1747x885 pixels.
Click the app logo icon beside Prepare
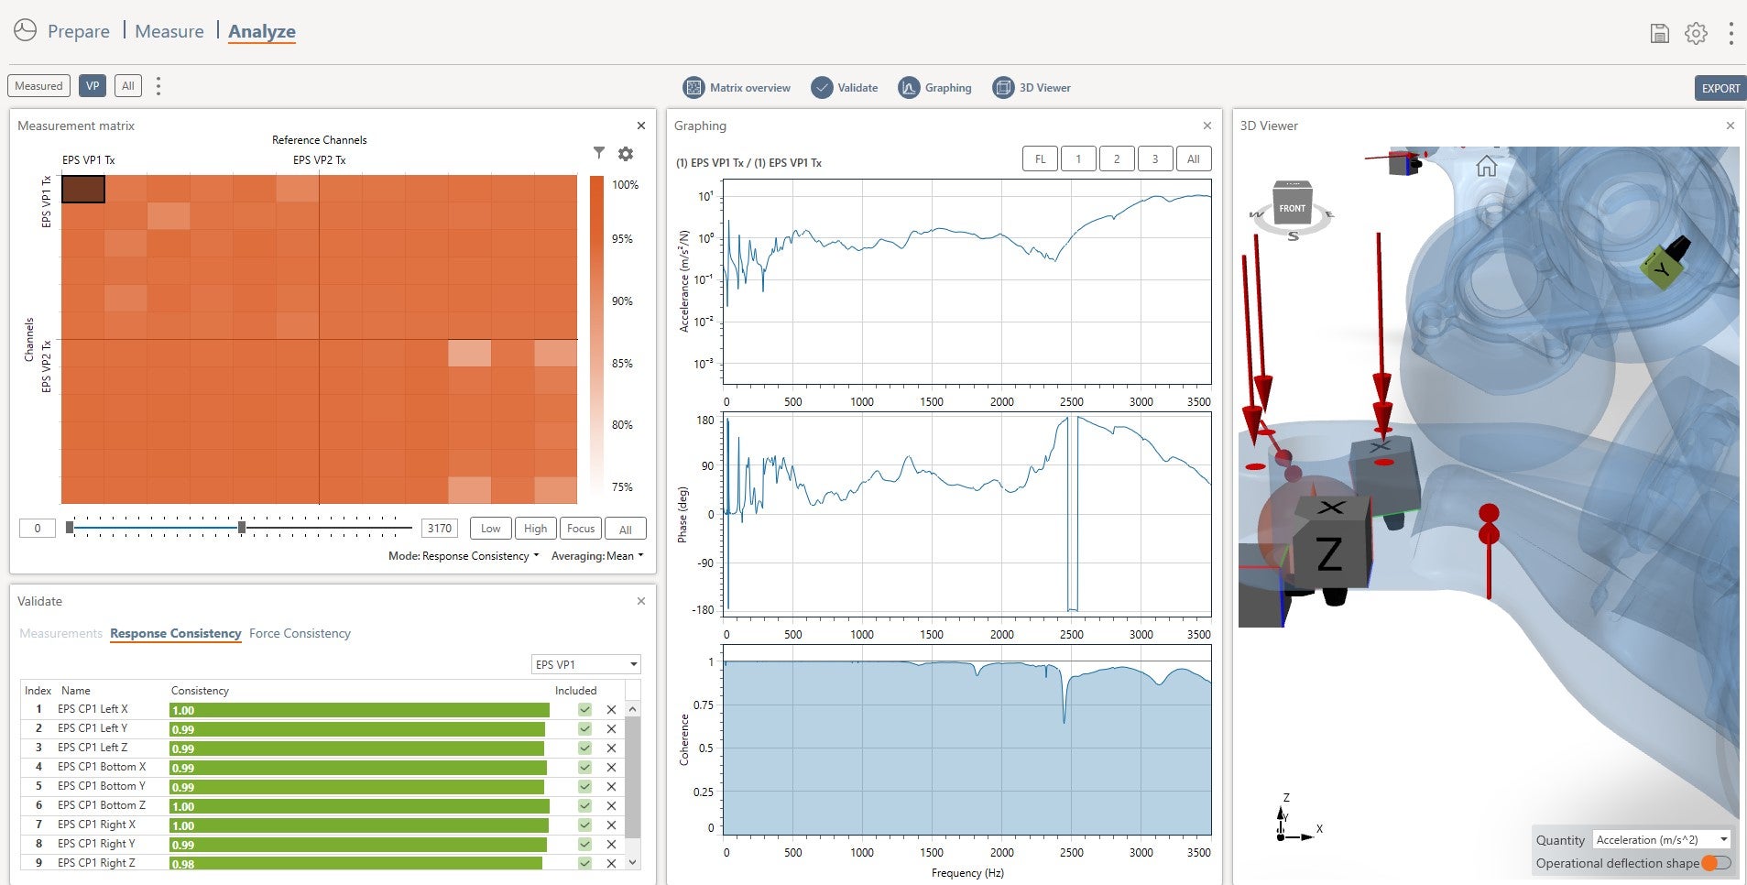[25, 31]
